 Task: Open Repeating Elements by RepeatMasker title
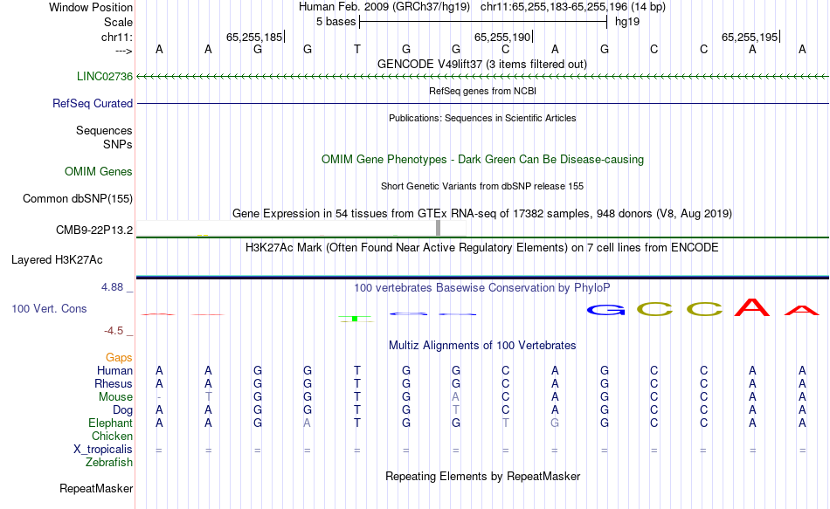(x=482, y=476)
